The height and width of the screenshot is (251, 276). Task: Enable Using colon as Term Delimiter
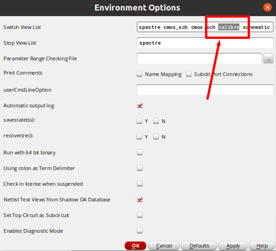[x=140, y=168]
